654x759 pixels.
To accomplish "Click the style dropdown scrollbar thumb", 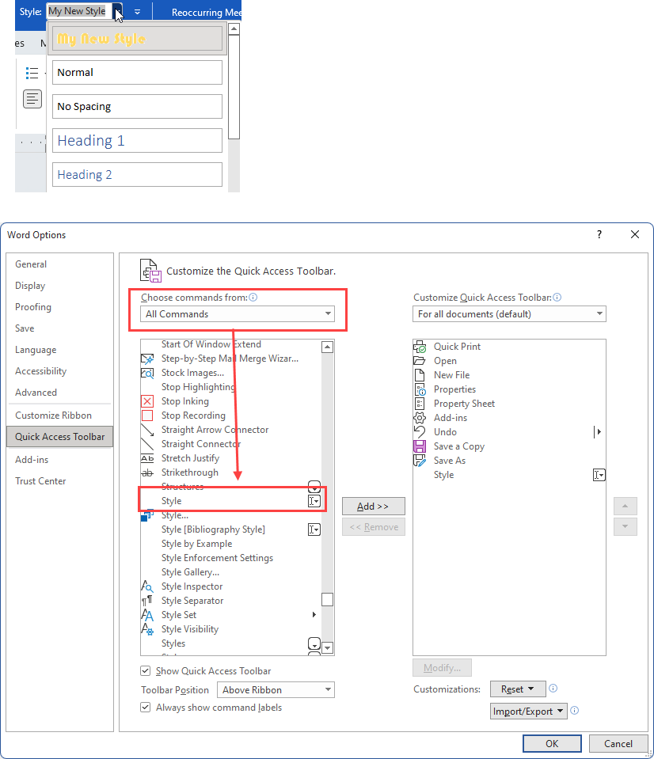I will pyautogui.click(x=234, y=86).
